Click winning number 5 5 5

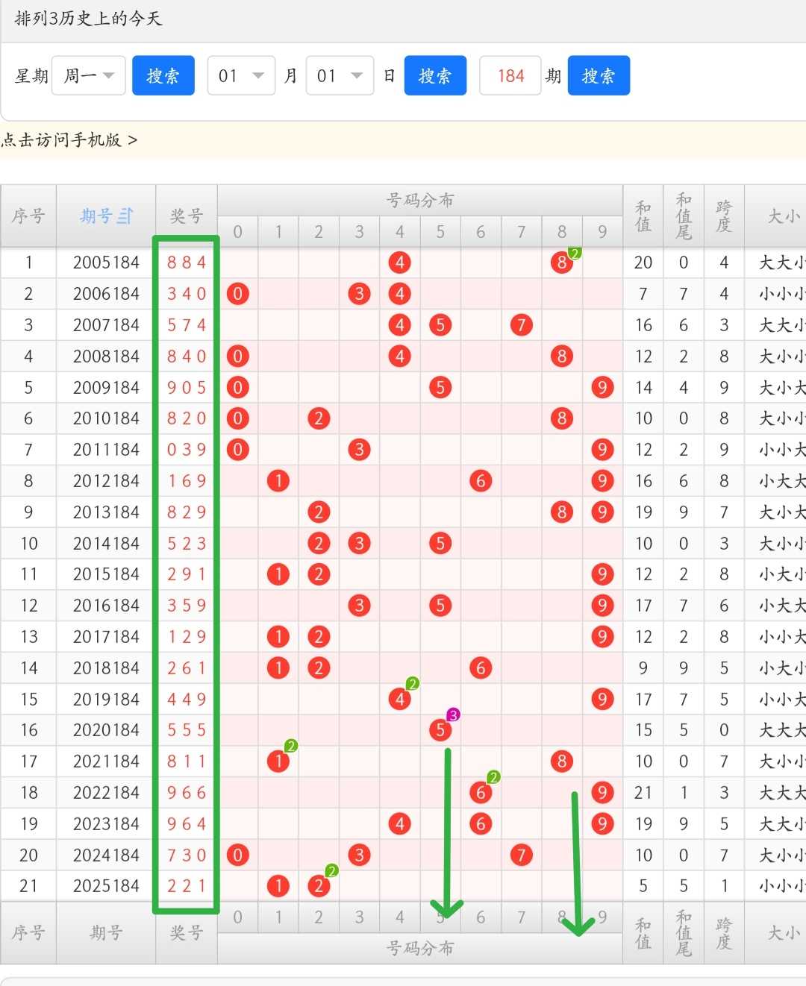tap(187, 730)
